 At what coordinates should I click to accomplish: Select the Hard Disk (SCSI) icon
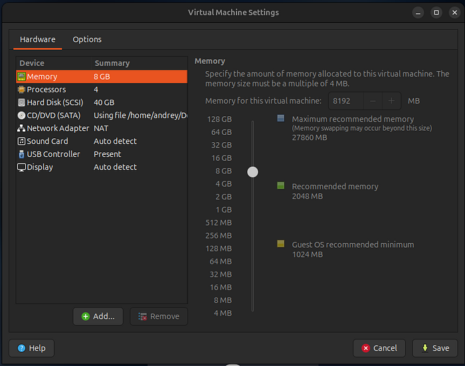coord(21,102)
